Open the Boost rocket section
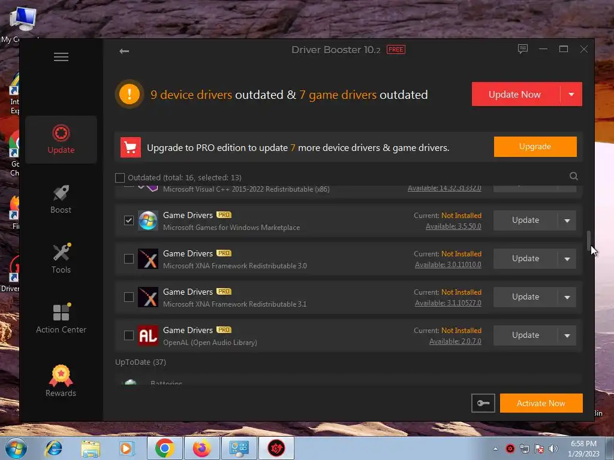 [61, 199]
